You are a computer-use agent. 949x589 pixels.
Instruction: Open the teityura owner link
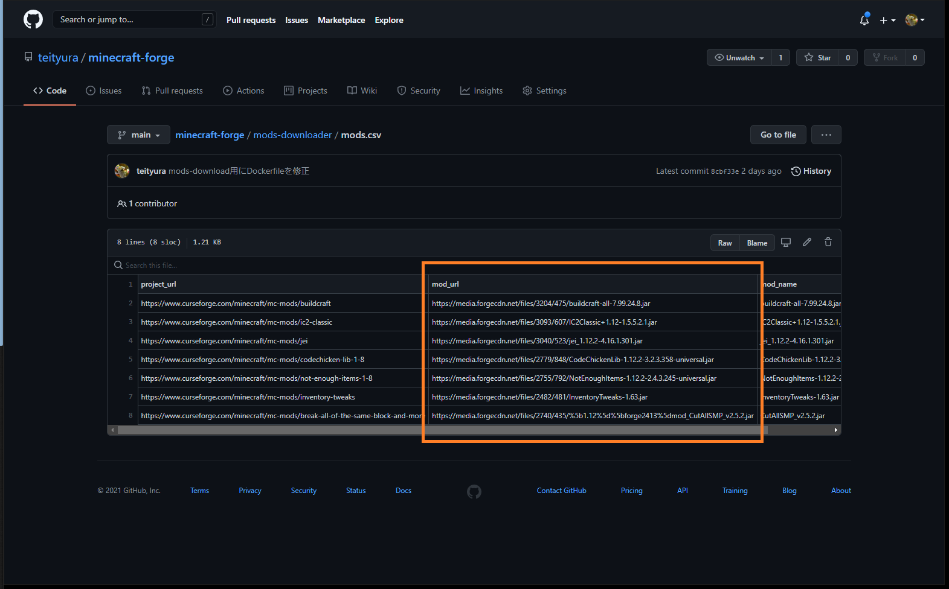[x=58, y=57]
